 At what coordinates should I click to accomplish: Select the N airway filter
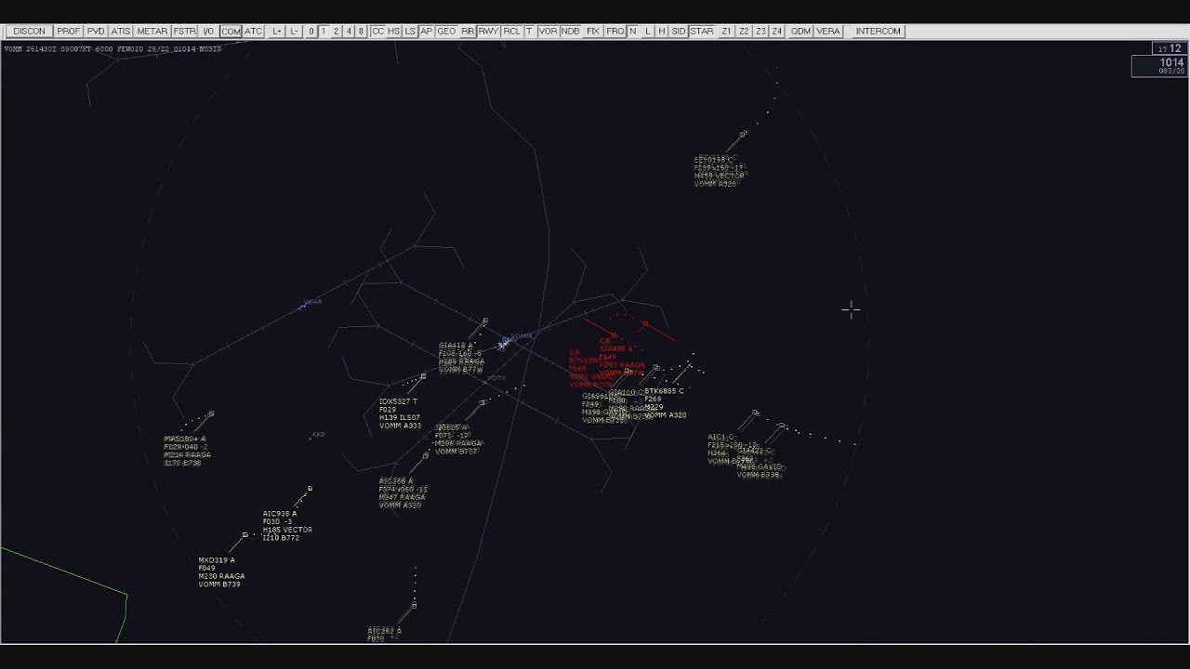[632, 32]
